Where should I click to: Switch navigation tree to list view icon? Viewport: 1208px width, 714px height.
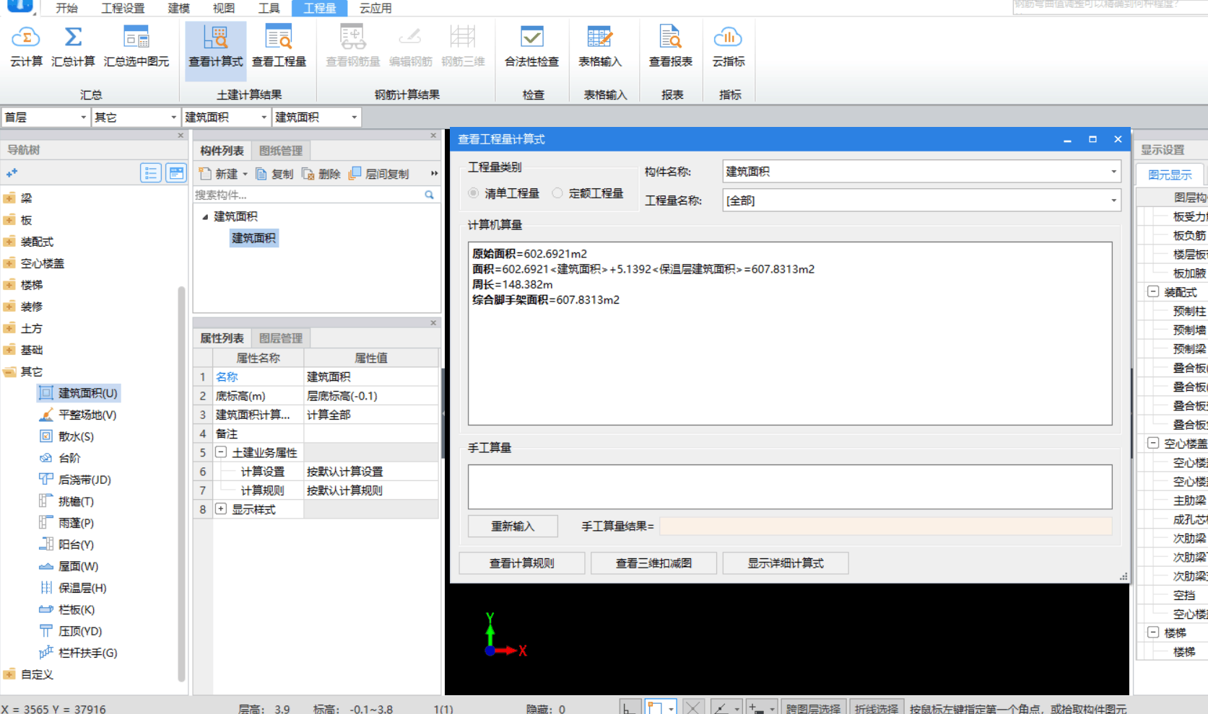150,172
